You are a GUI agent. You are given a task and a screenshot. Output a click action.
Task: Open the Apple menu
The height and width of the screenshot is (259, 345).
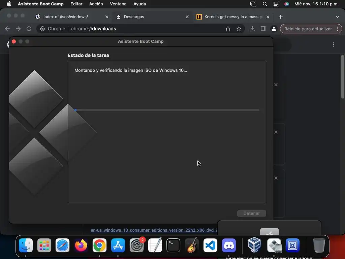point(9,4)
